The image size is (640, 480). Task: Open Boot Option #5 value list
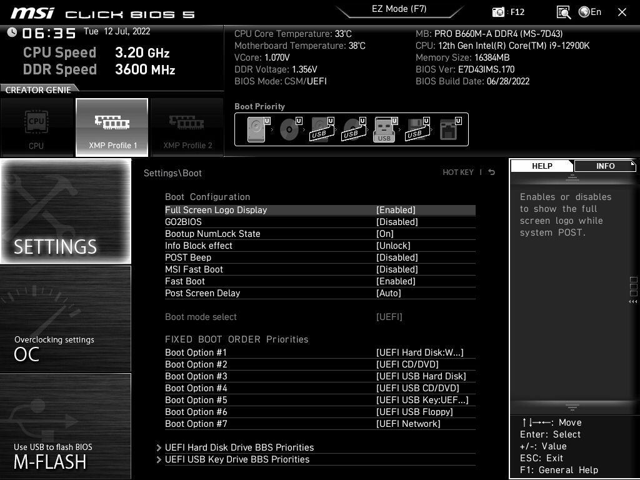(x=422, y=399)
